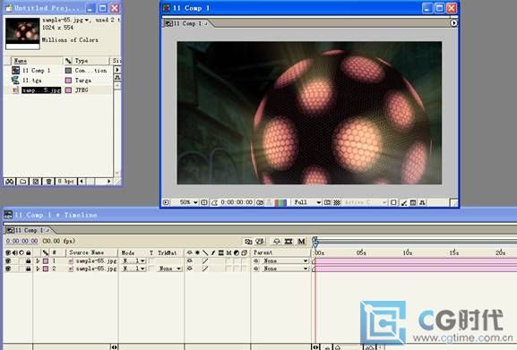
Task: Click the Comp viewer timeline button icon
Action: pos(413,202)
